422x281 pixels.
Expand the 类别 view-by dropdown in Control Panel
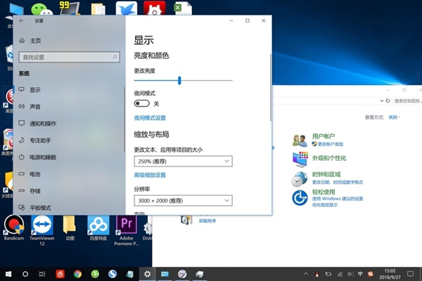(395, 117)
